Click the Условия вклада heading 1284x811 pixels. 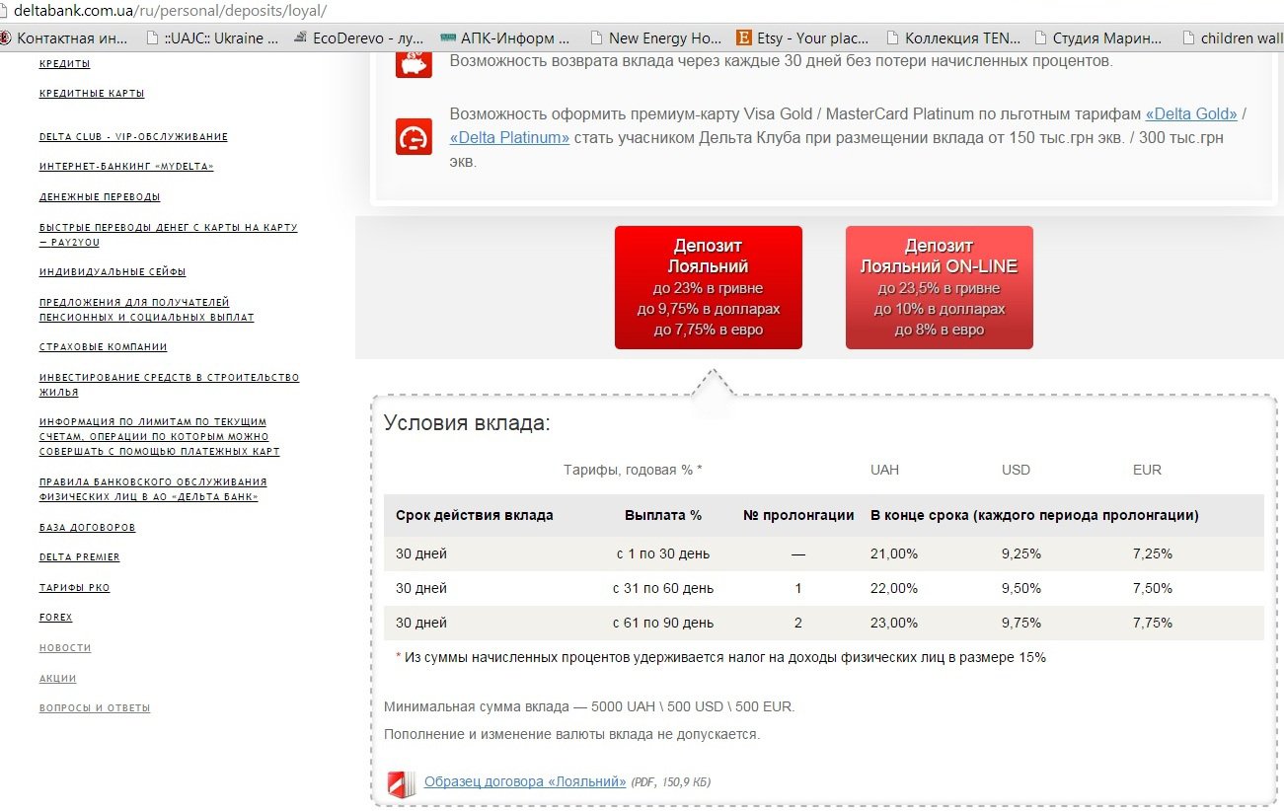pos(467,423)
